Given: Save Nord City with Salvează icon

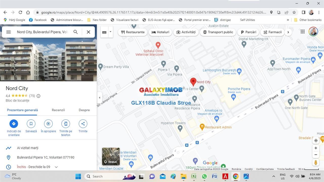Looking at the screenshot, I should (31, 124).
